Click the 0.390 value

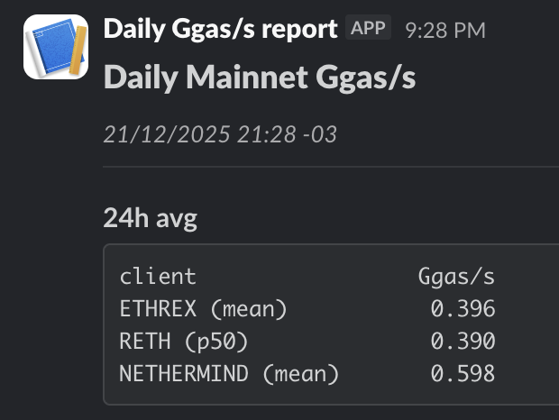click(x=463, y=342)
